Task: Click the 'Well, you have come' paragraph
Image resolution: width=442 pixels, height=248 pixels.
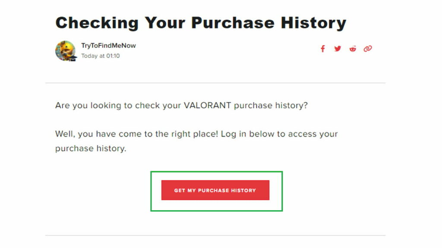Action: pos(196,141)
